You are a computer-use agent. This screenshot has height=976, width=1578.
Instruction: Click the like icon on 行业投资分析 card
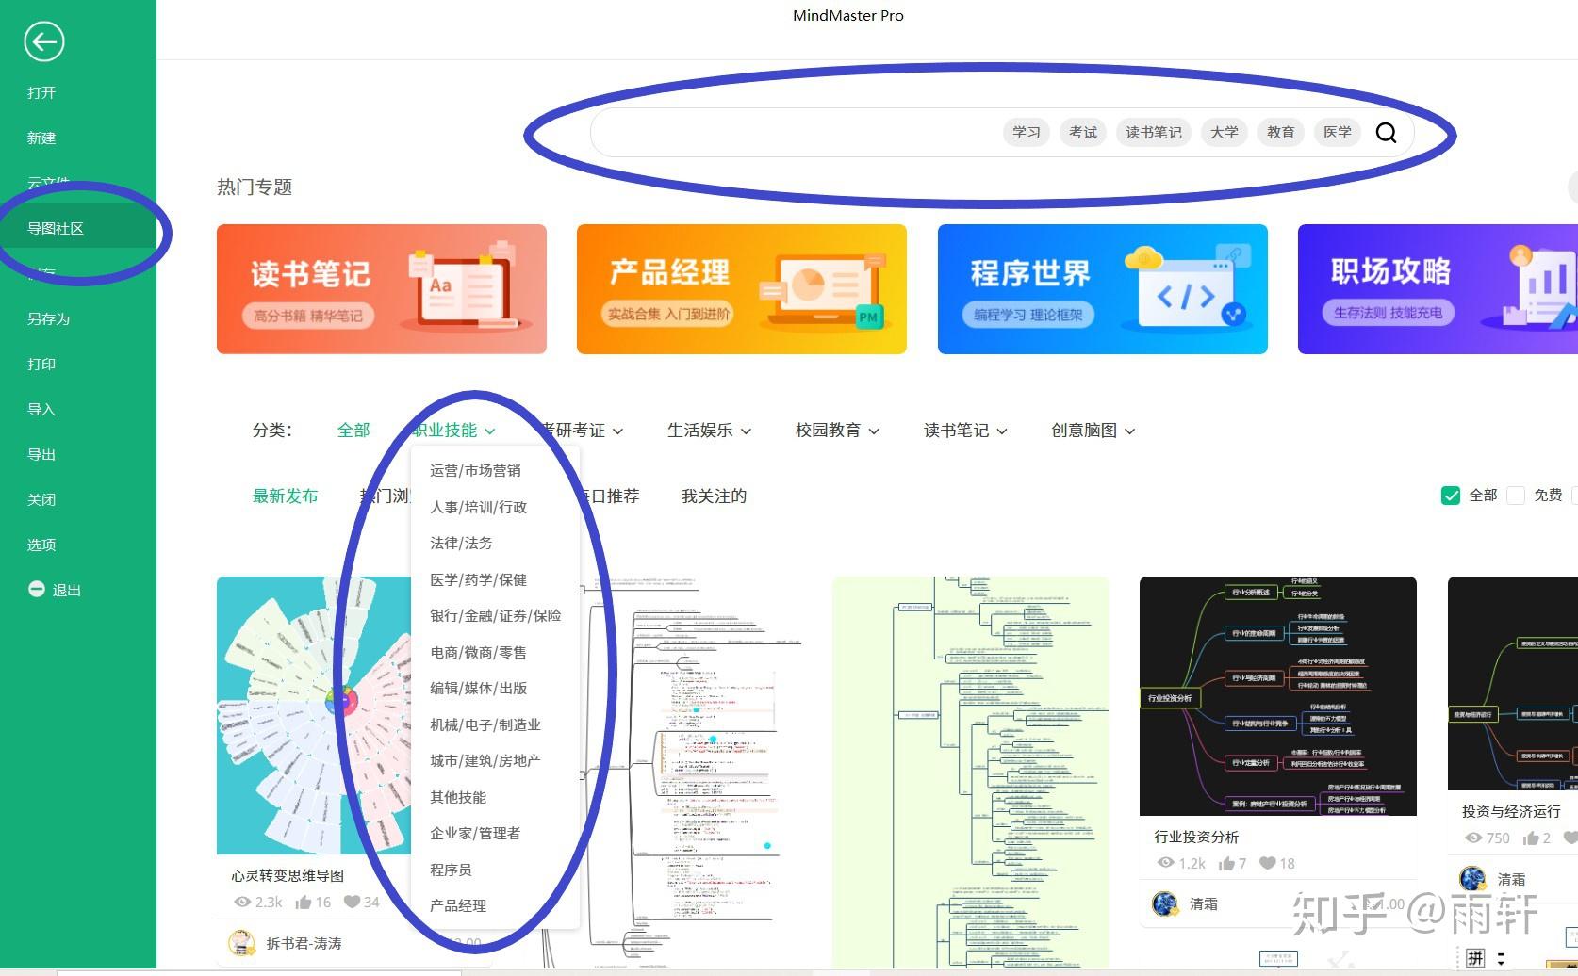pyautogui.click(x=1226, y=863)
